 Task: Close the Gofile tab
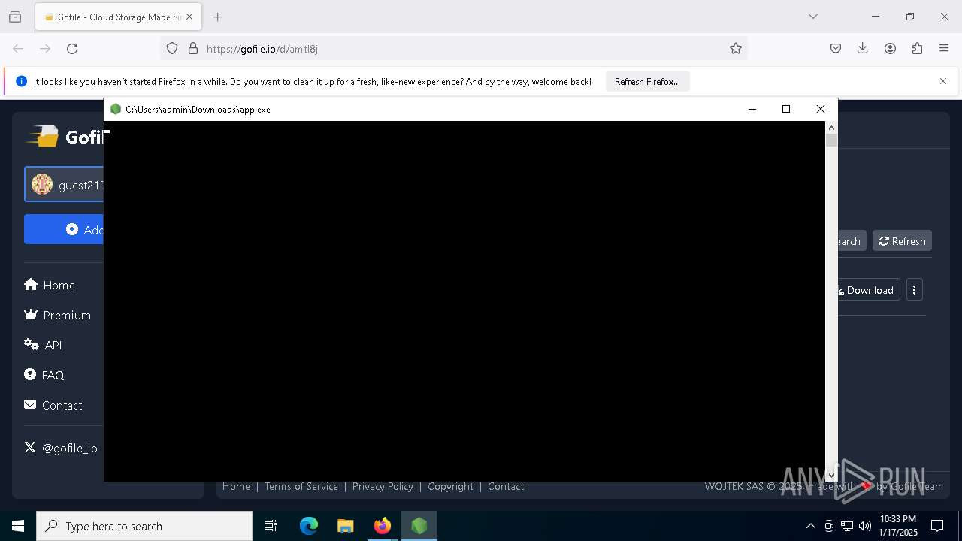pos(189,17)
